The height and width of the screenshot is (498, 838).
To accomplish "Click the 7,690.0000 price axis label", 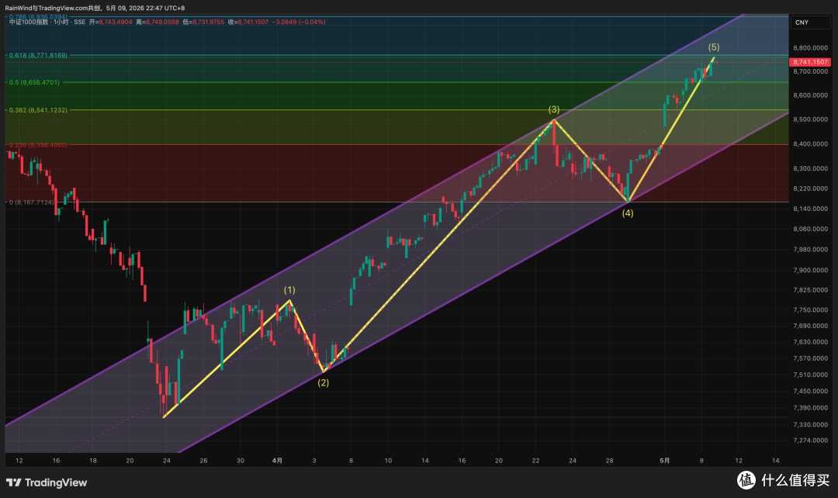I will tap(810, 326).
